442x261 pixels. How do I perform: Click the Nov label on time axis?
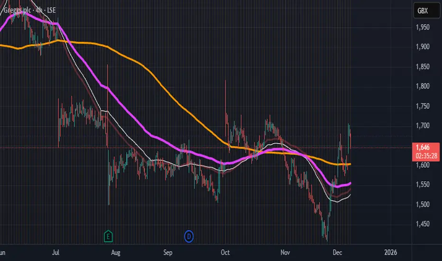pyautogui.click(x=285, y=252)
